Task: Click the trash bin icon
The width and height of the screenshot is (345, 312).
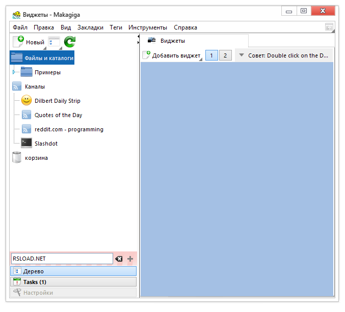Action: click(x=17, y=157)
